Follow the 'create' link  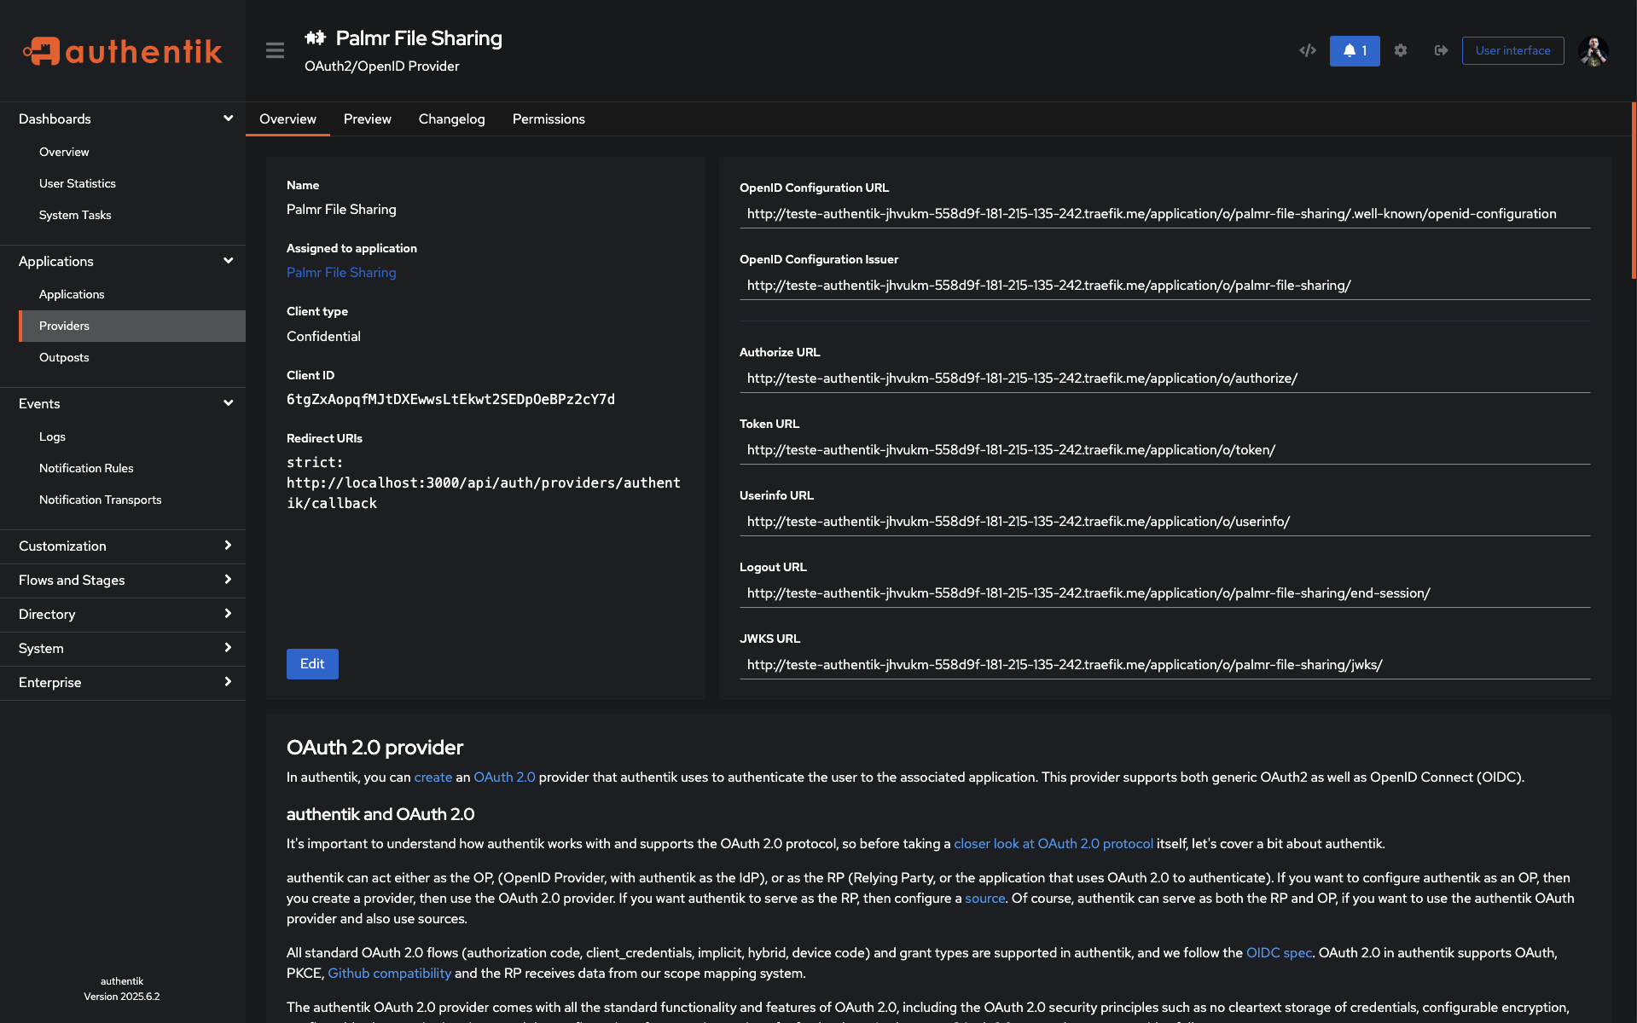click(433, 777)
